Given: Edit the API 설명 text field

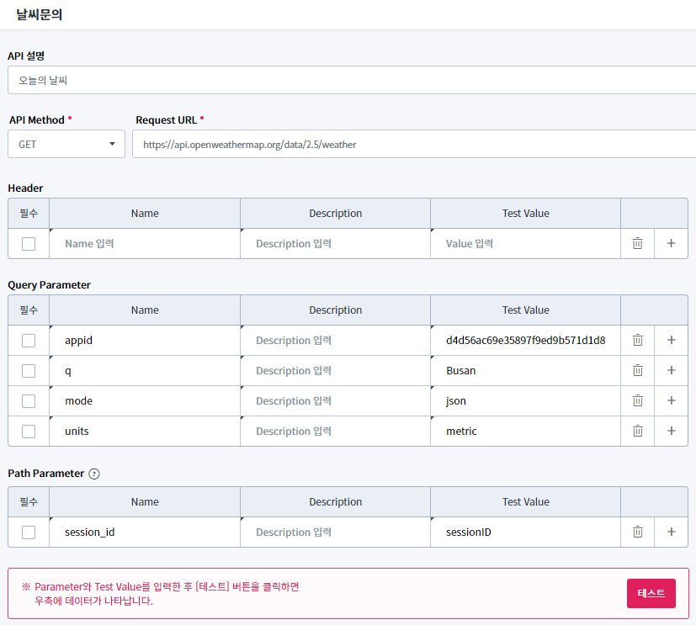Looking at the screenshot, I should pos(353,81).
